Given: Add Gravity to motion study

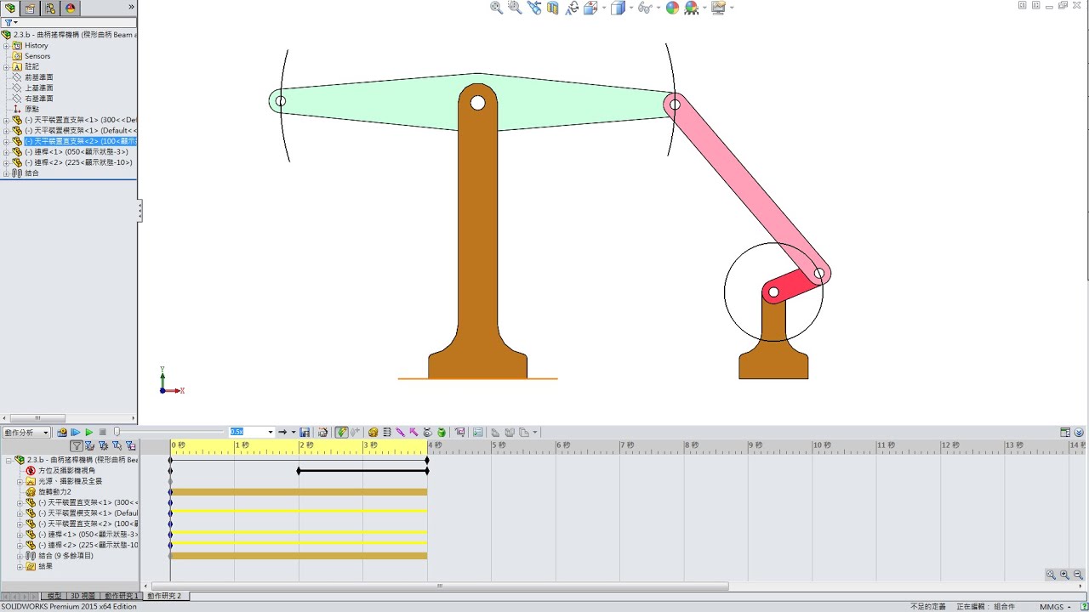Looking at the screenshot, I should pos(442,433).
